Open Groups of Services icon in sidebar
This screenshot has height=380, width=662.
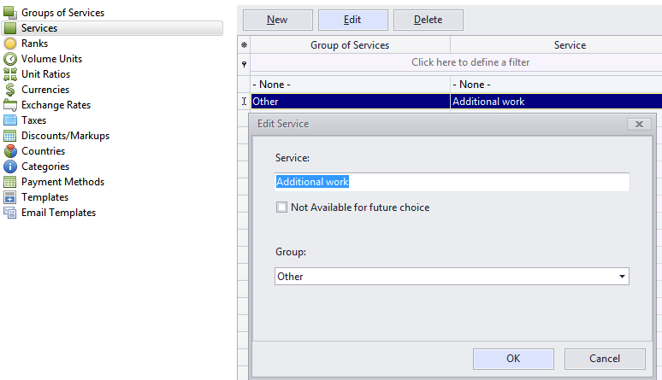click(x=10, y=13)
